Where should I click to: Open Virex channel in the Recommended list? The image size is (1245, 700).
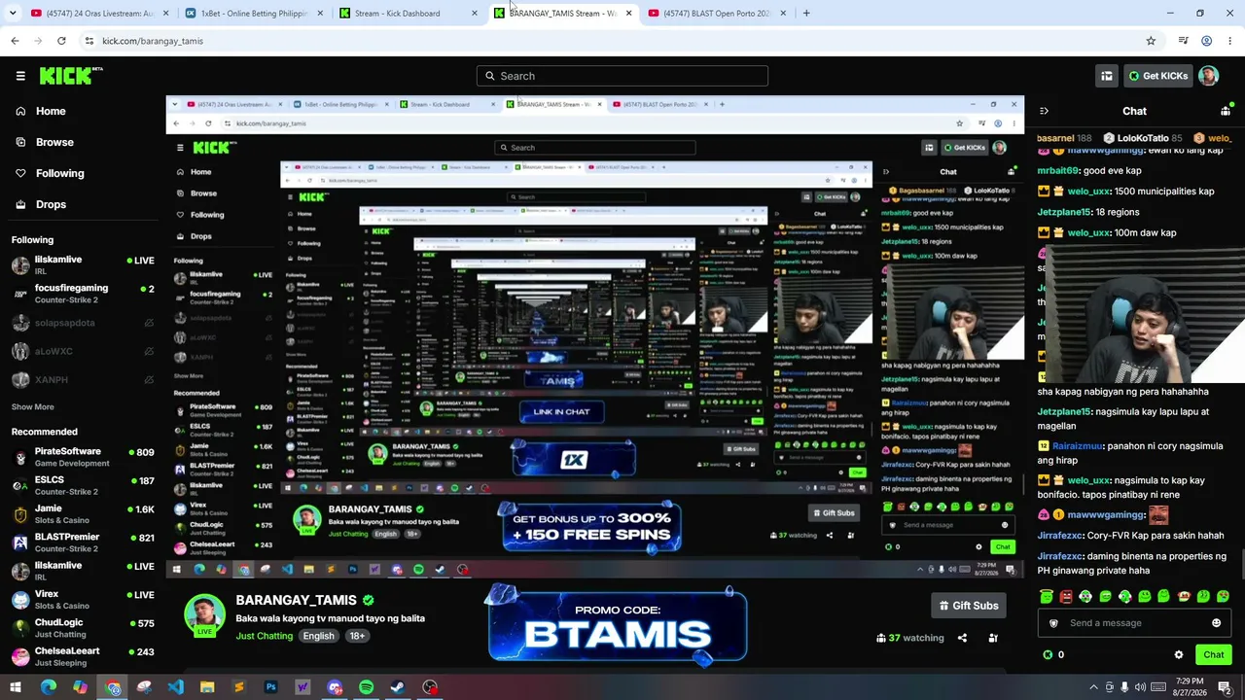pos(82,600)
